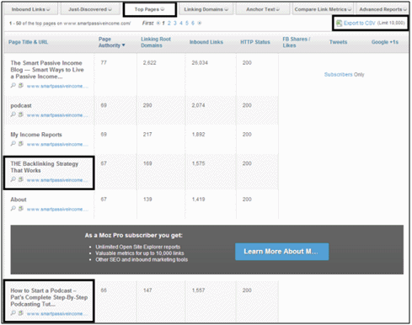Viewport: 412px width, 325px height.
Task: Go to results page 4
Action: (181, 23)
